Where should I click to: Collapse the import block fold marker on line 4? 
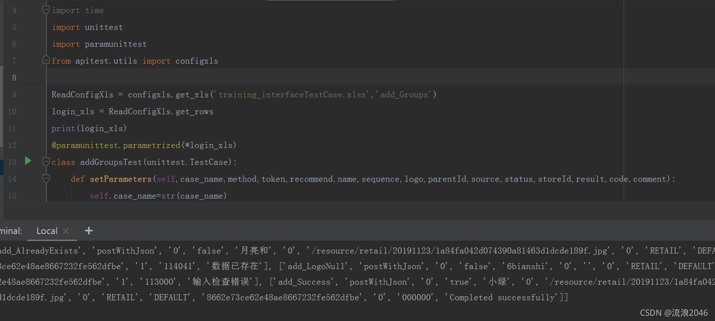click(x=46, y=10)
